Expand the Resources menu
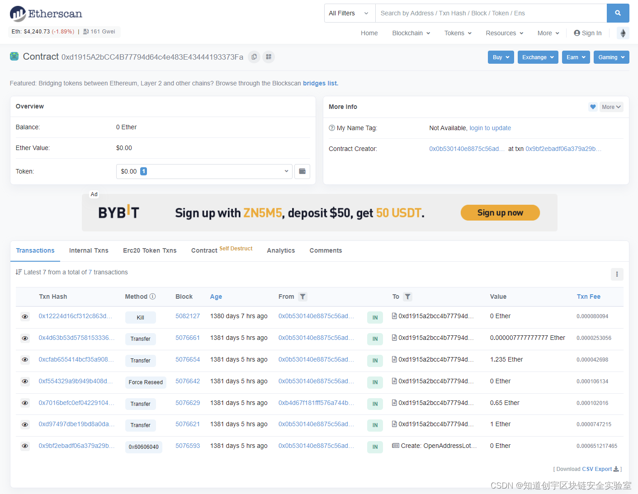Screen dimensions: 638x494 click(505, 33)
